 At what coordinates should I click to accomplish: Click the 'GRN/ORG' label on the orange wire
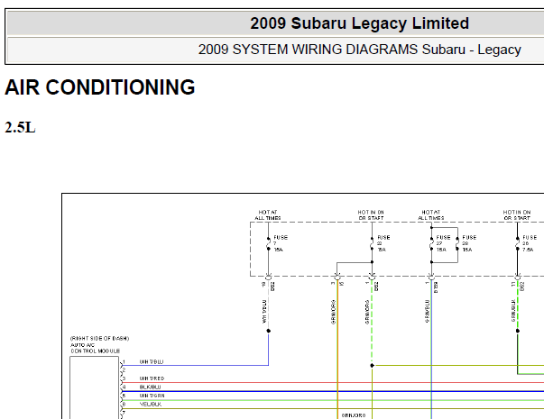[334, 312]
